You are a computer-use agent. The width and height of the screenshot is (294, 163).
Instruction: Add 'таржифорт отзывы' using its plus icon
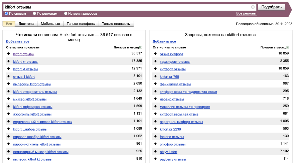[x=155, y=61]
